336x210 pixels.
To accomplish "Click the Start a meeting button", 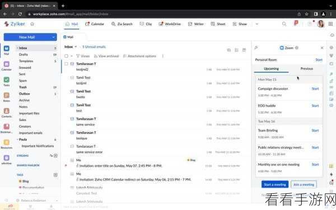I will click(x=275, y=184).
